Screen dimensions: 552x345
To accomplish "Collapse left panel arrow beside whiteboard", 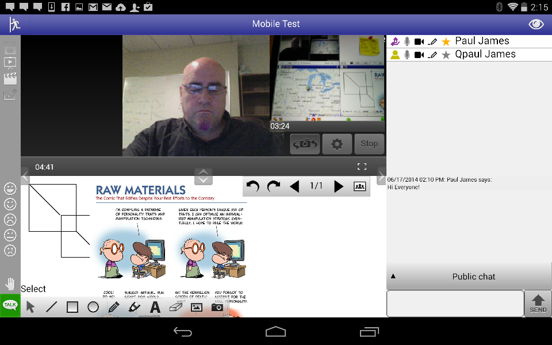I will 25,177.
